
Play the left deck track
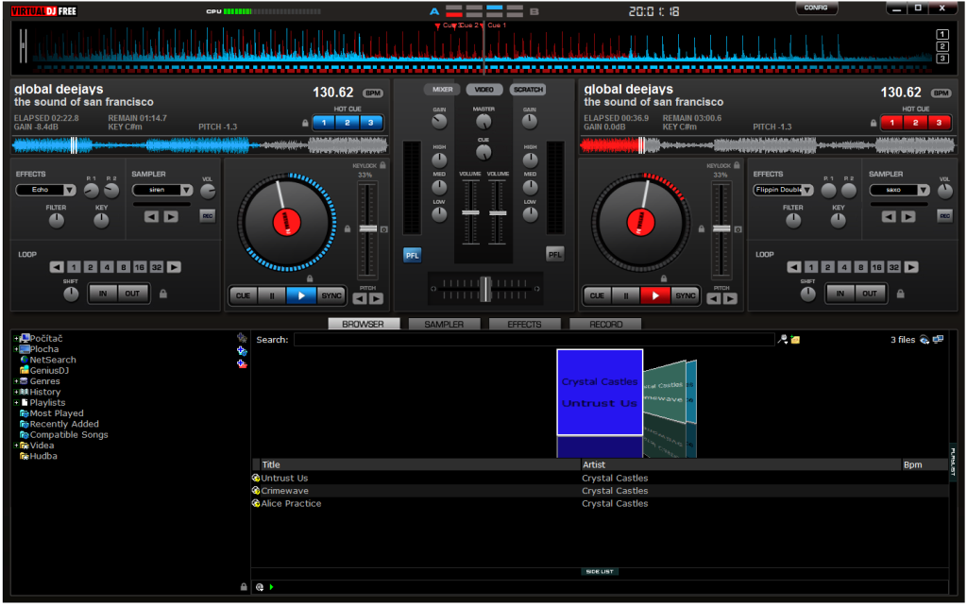coord(301,295)
